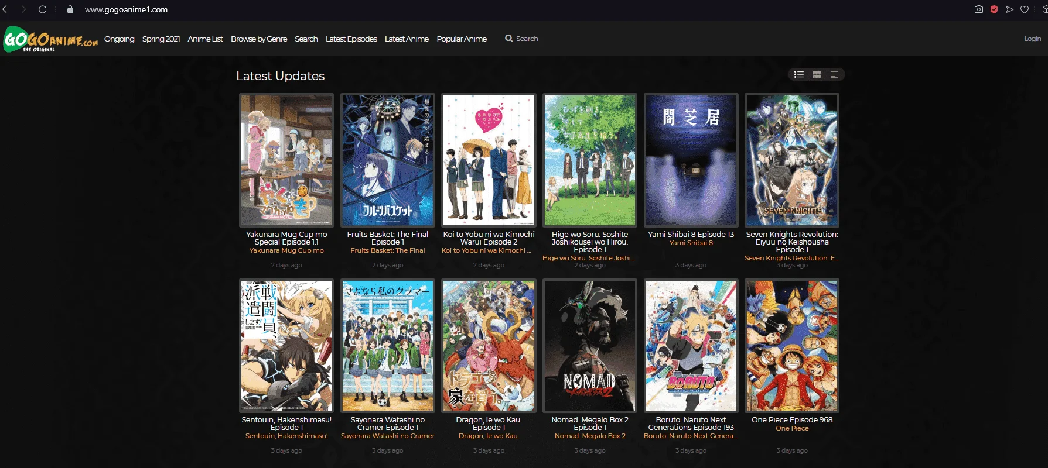Switch Latest Updates to list view
This screenshot has height=468, width=1048.
point(799,74)
